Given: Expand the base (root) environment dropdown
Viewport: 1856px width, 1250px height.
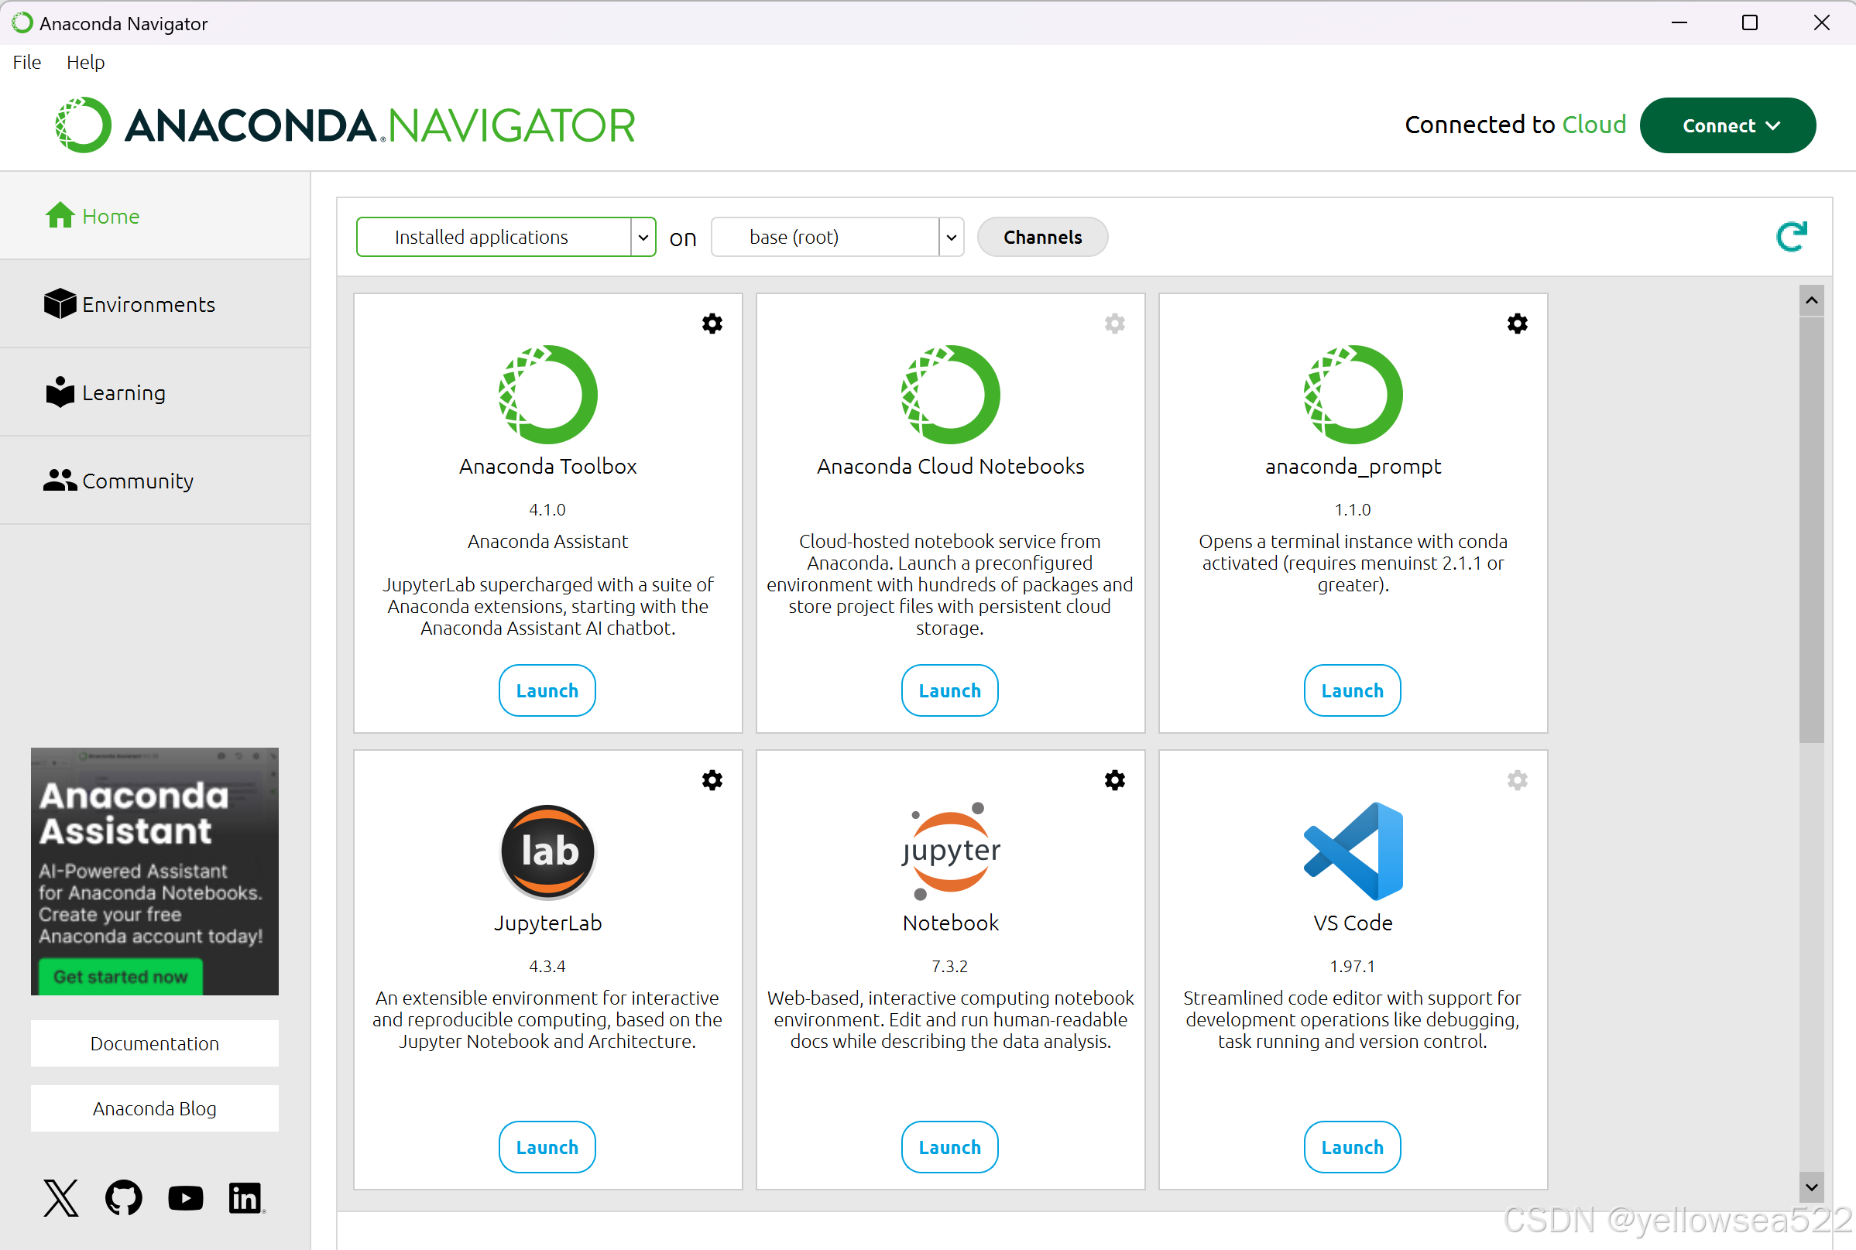Looking at the screenshot, I should (950, 238).
